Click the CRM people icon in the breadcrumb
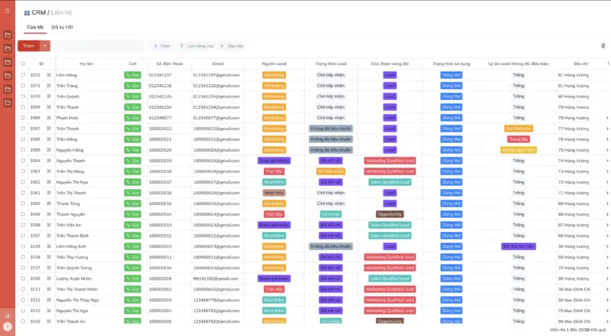Image resolution: width=611 pixels, height=336 pixels. click(27, 13)
